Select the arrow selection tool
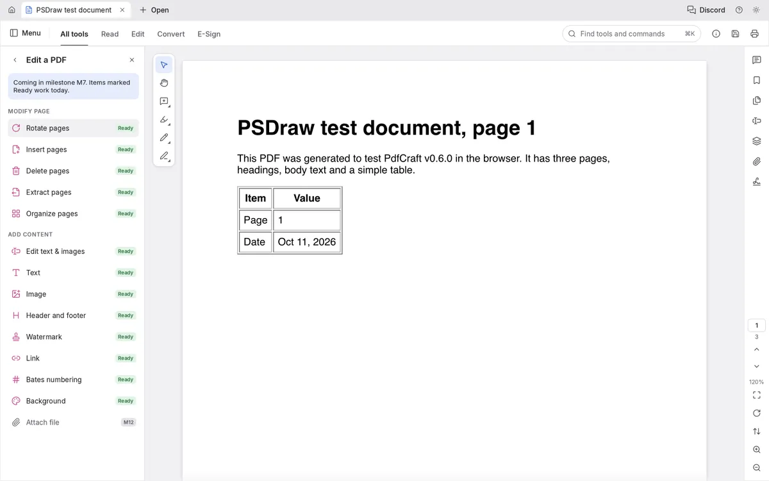Image resolution: width=769 pixels, height=481 pixels. pyautogui.click(x=164, y=65)
